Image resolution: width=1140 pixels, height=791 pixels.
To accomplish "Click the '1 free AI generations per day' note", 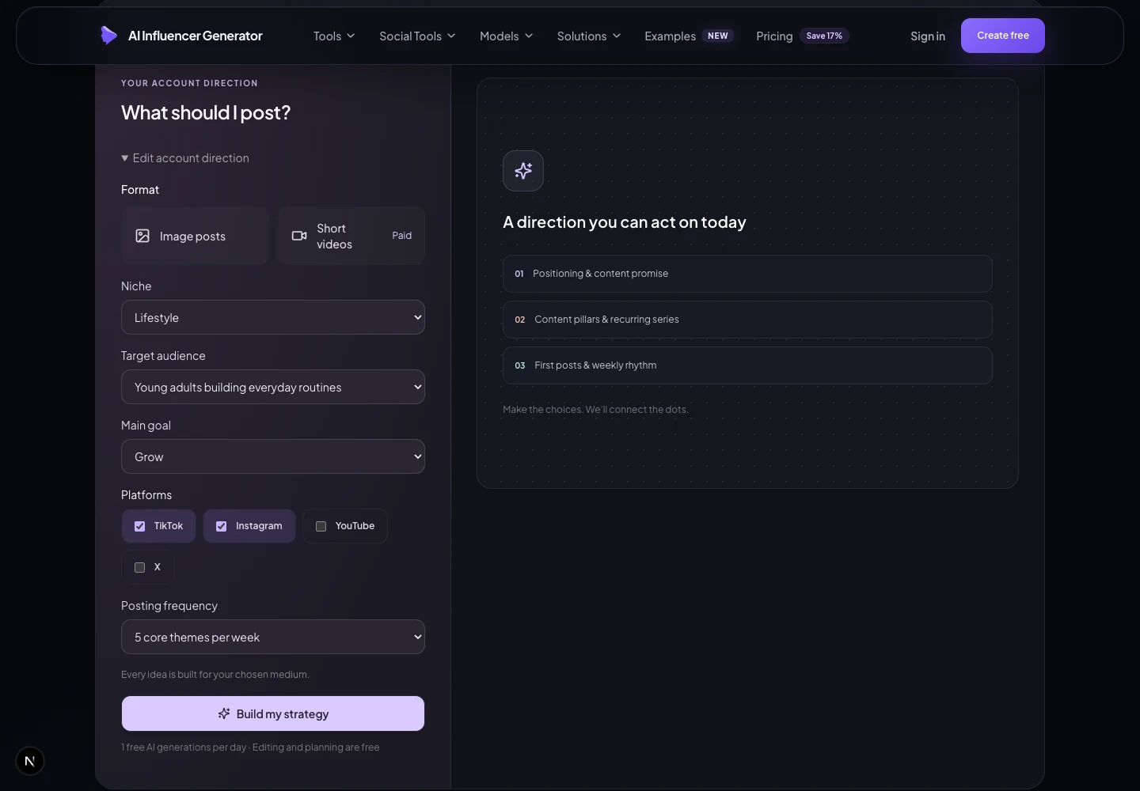I will coord(250,747).
